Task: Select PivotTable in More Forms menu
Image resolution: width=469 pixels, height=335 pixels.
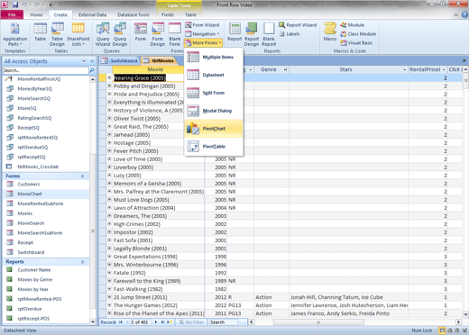Action: point(214,147)
